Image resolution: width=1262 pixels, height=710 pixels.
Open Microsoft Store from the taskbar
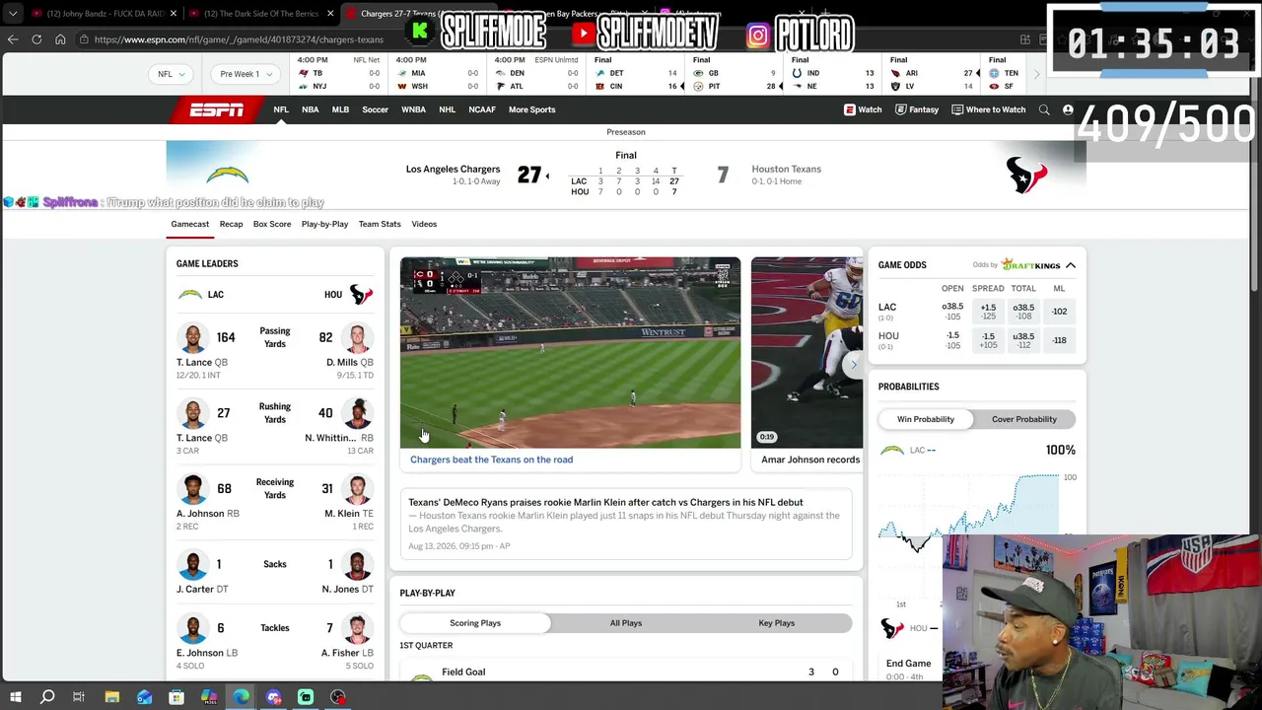(x=176, y=697)
